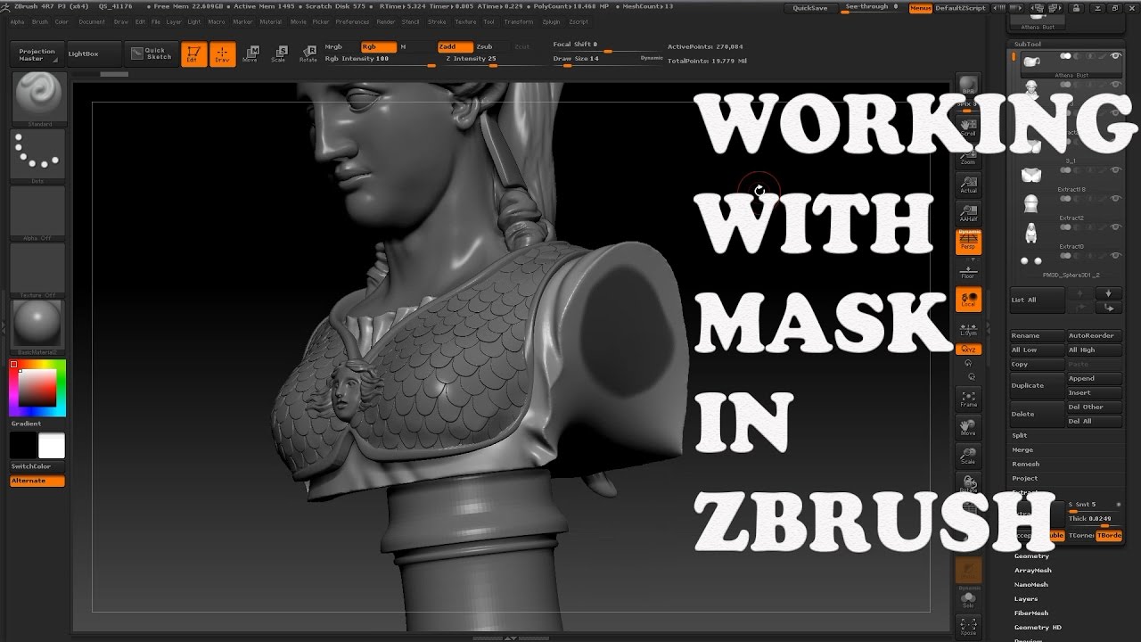Open the Transform menu
Image resolution: width=1141 pixels, height=642 pixels.
pyautogui.click(x=518, y=21)
